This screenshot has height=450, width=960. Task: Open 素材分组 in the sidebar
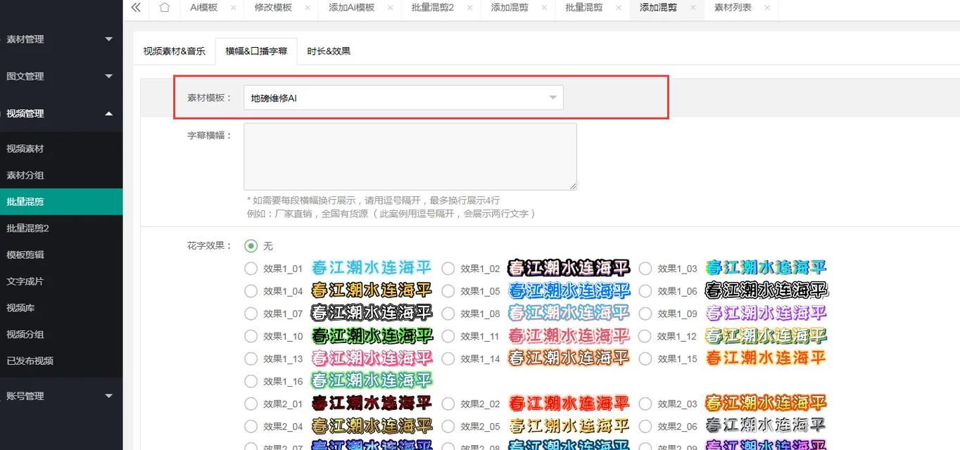[x=61, y=175]
